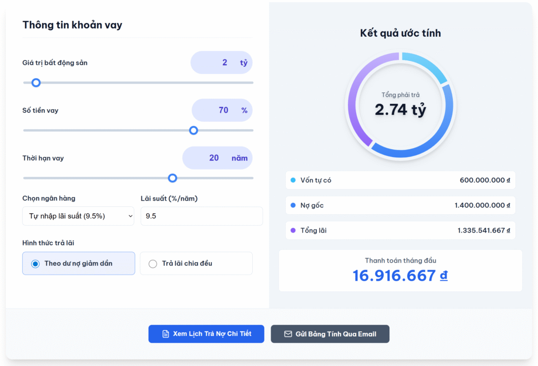Screen dimensions: 538x366
Task: Select Theo dư nợ giảm dần radio option
Action: pos(36,264)
